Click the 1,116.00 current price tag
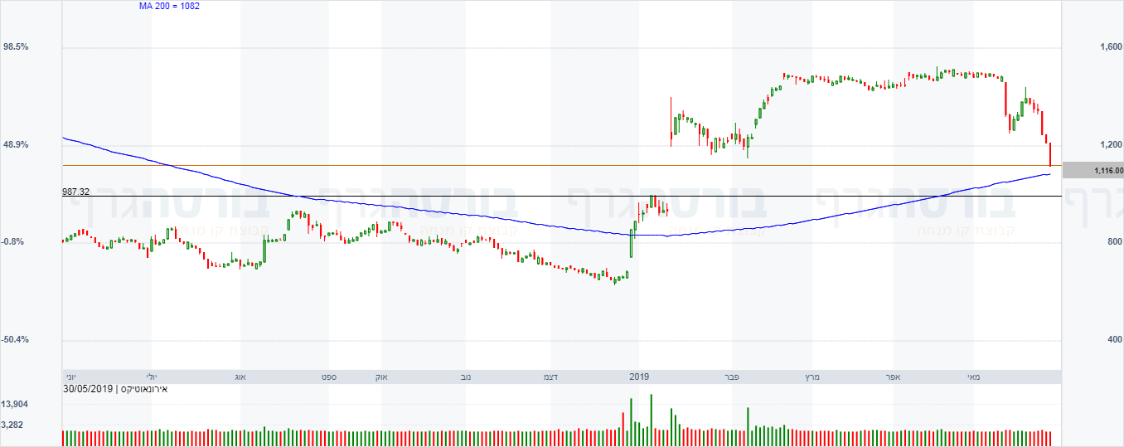This screenshot has height=447, width=1124. [1093, 170]
